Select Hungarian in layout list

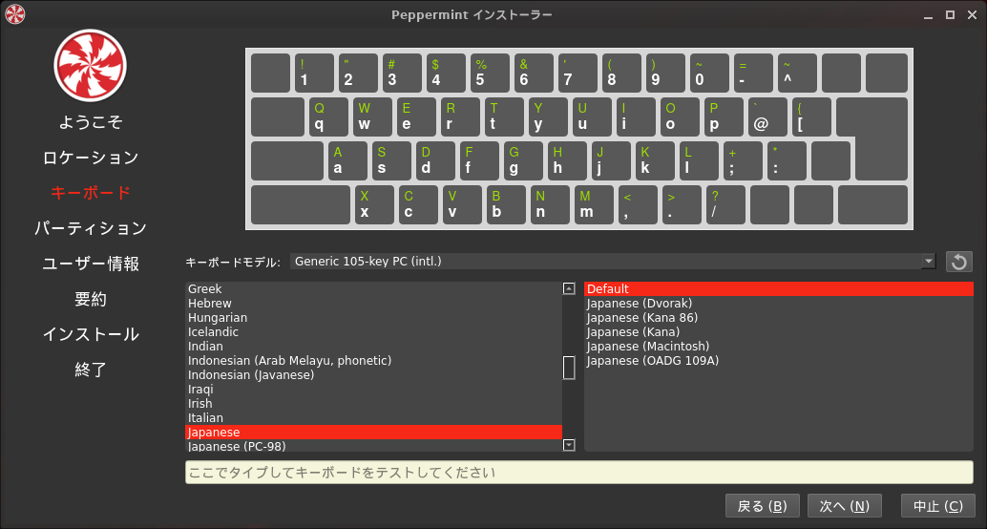374,318
